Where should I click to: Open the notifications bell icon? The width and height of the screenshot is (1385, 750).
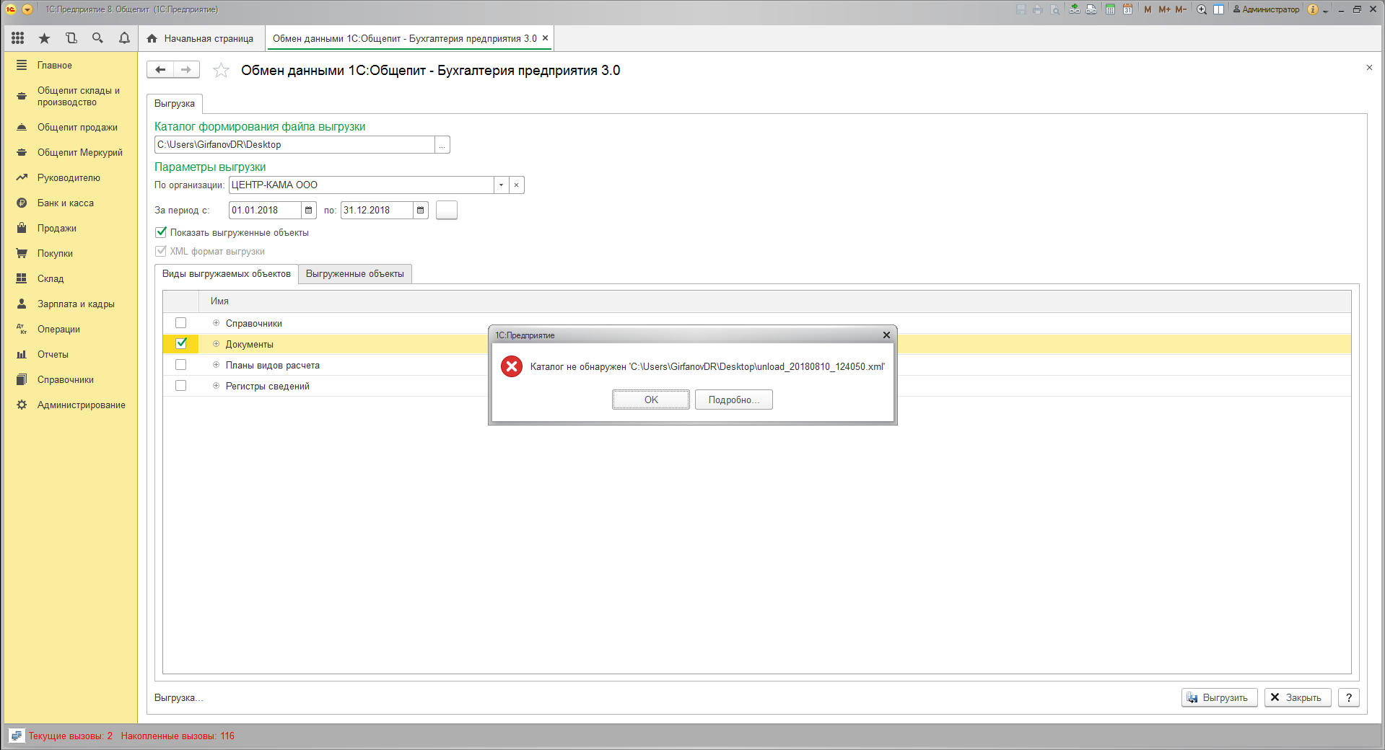click(x=124, y=38)
